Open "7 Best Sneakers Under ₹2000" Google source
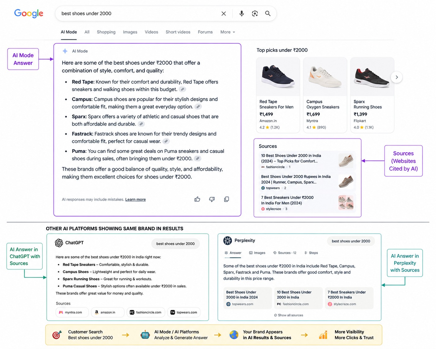Viewport: 436px width, 349px height. pyautogui.click(x=307, y=203)
